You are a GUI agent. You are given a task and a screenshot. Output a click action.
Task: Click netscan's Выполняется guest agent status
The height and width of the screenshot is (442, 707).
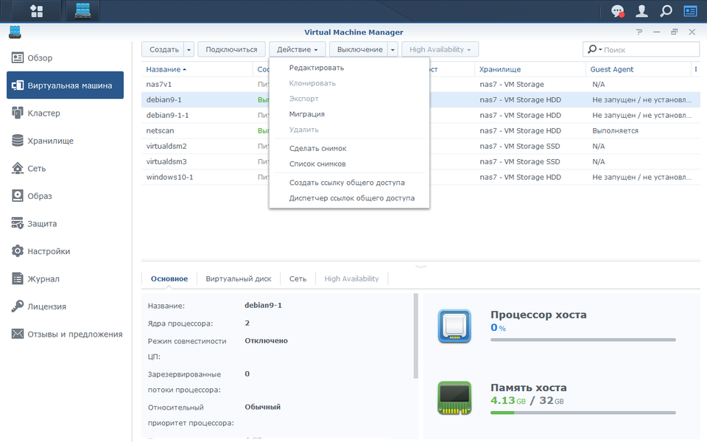(x=615, y=130)
